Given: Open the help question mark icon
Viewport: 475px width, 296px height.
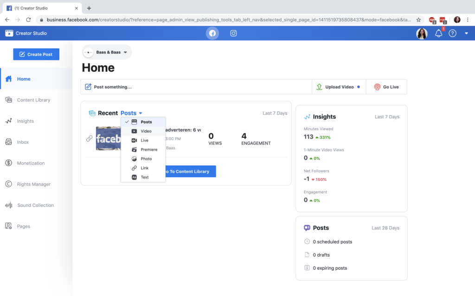Looking at the screenshot, I should 452,33.
